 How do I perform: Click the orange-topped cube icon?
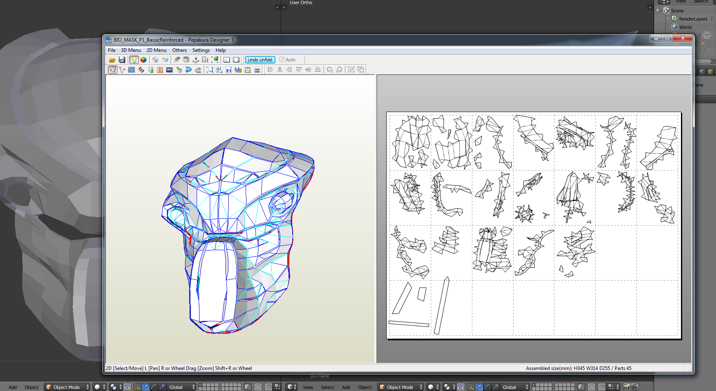click(x=165, y=60)
